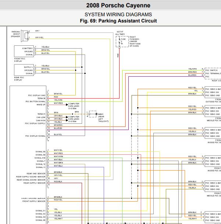The width and height of the screenshot is (221, 224).
Task: Click the 'WHT/YEL' wire color label
Action: coord(58,150)
